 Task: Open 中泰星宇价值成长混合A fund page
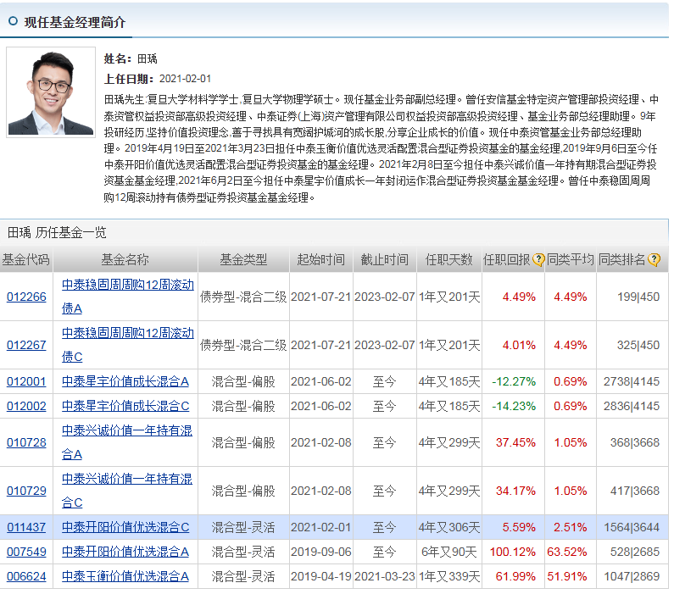125,381
